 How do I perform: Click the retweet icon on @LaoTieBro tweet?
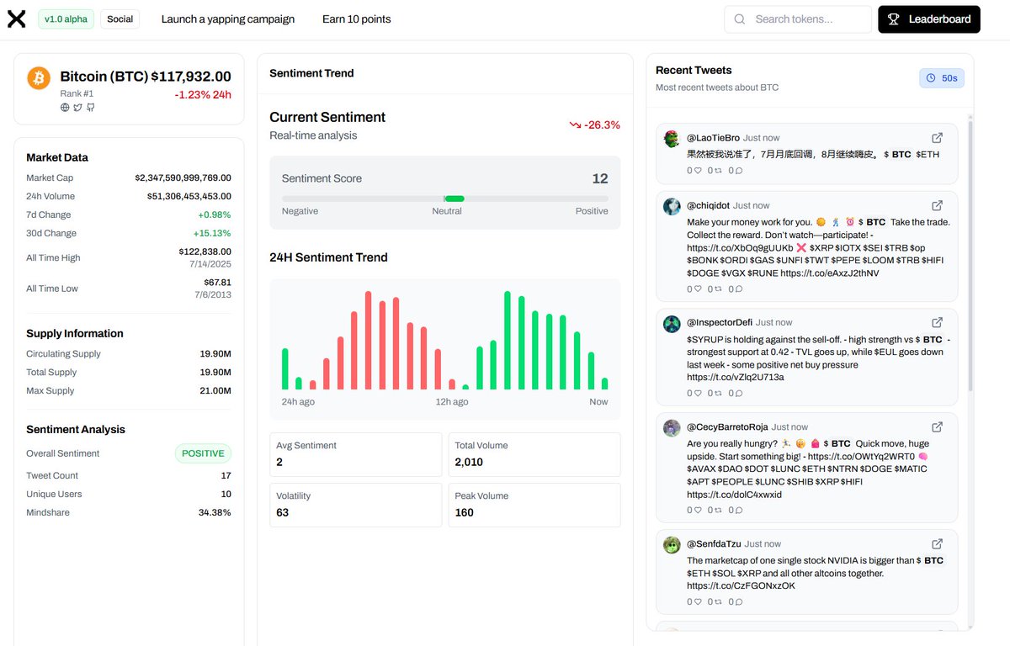click(718, 171)
